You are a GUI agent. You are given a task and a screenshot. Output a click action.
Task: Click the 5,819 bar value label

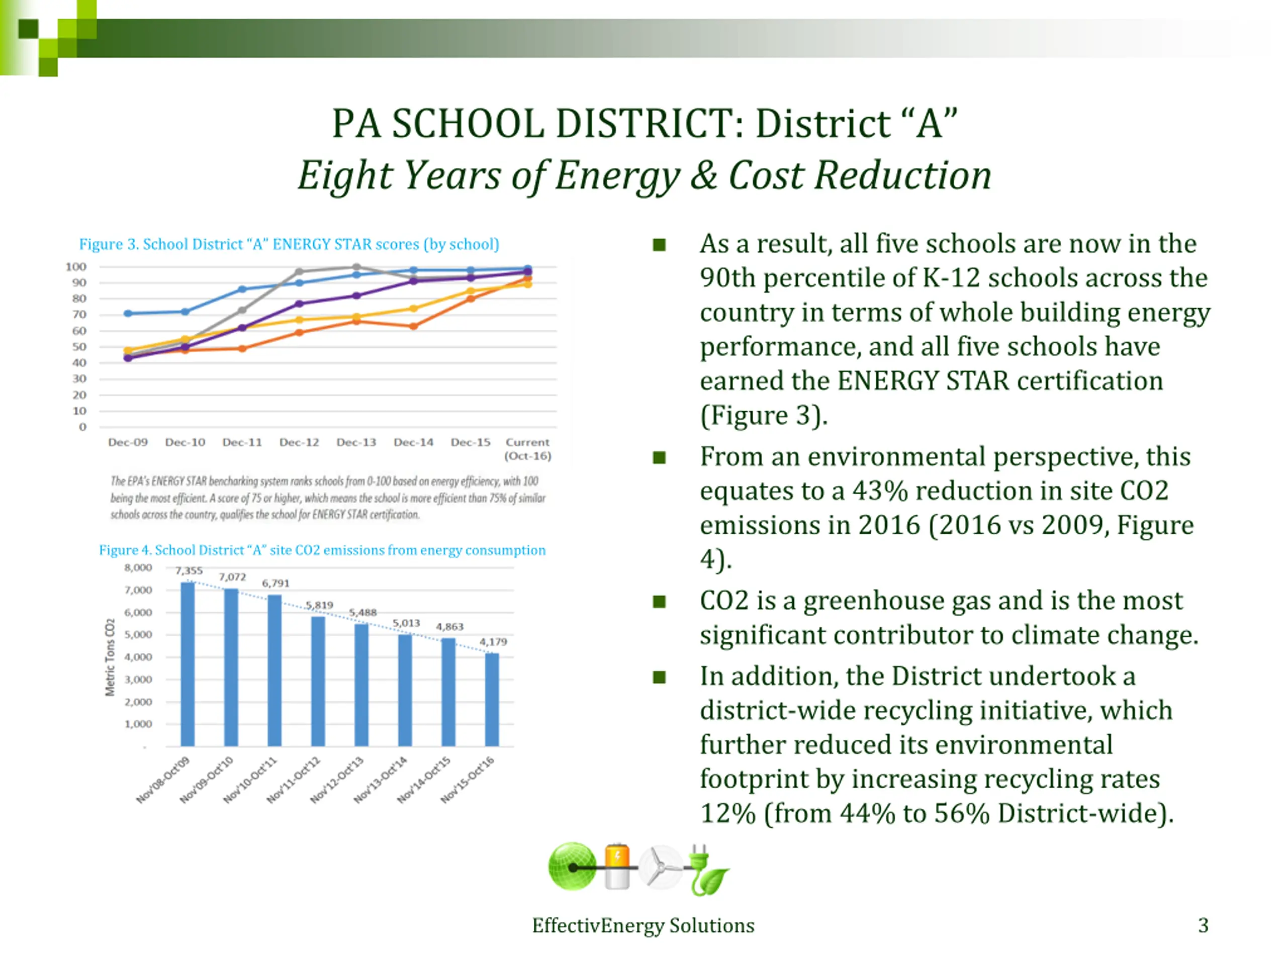click(319, 605)
